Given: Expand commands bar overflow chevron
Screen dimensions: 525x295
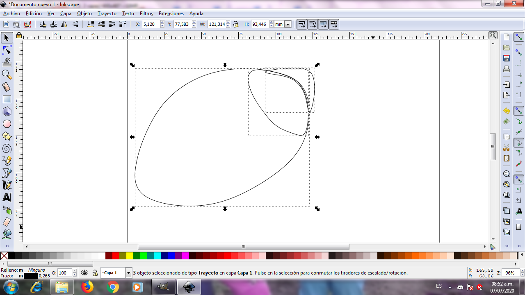Looking at the screenshot, I should [507, 246].
